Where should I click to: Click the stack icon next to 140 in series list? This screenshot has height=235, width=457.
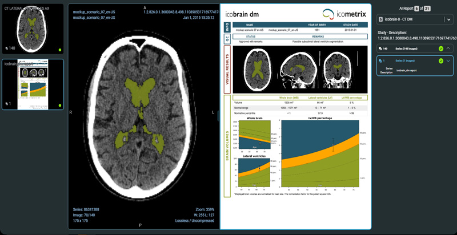(x=380, y=48)
